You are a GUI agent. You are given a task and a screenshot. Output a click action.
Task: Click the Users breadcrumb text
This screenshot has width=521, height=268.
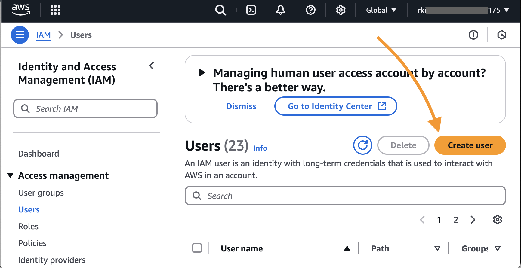[x=81, y=35]
